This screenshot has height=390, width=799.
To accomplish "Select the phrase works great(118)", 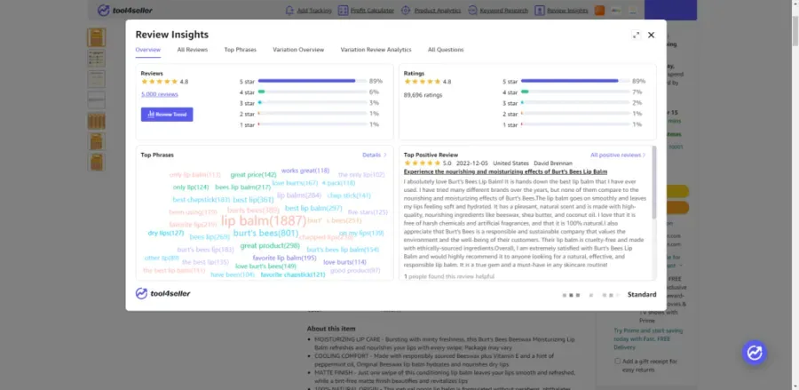I will 305,171.
